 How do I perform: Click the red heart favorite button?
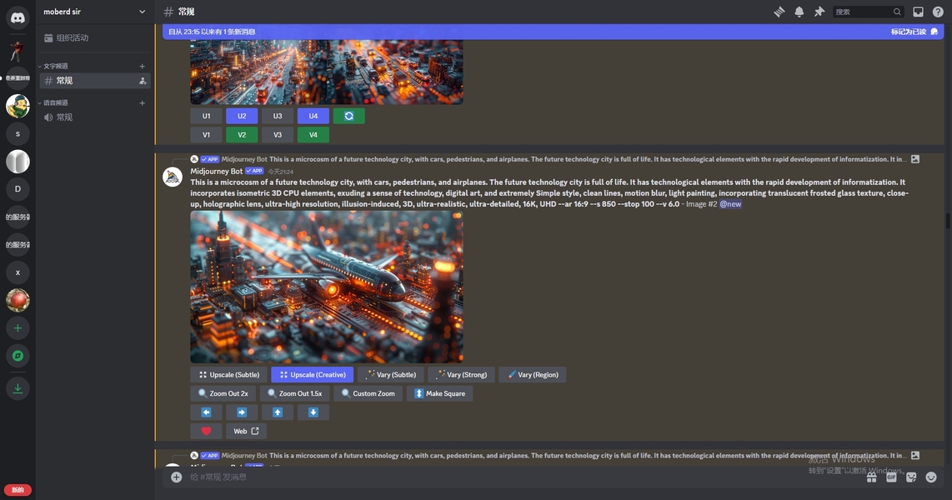pos(207,432)
